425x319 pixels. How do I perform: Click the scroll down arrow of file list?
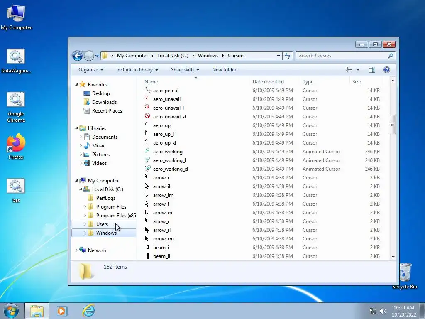(x=393, y=257)
